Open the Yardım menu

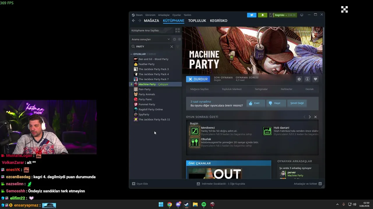[x=187, y=15]
